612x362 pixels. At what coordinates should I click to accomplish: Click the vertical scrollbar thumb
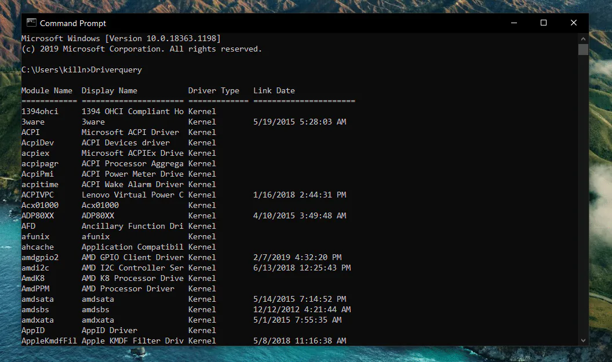click(x=583, y=50)
